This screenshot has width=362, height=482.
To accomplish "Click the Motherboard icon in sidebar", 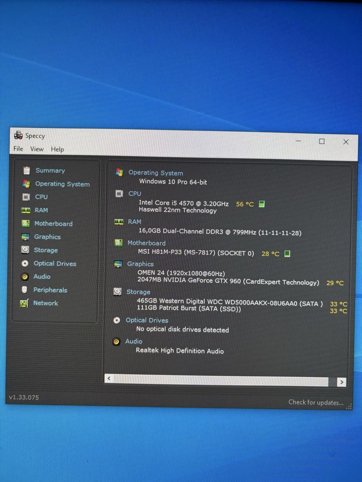I will click(x=26, y=224).
